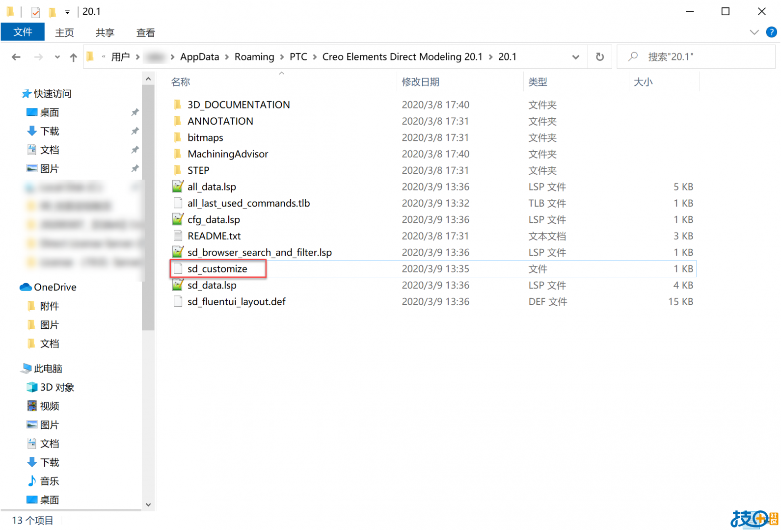The width and height of the screenshot is (781, 530).
Task: Switch to the 共享 ribbon tab
Action: pos(105,32)
